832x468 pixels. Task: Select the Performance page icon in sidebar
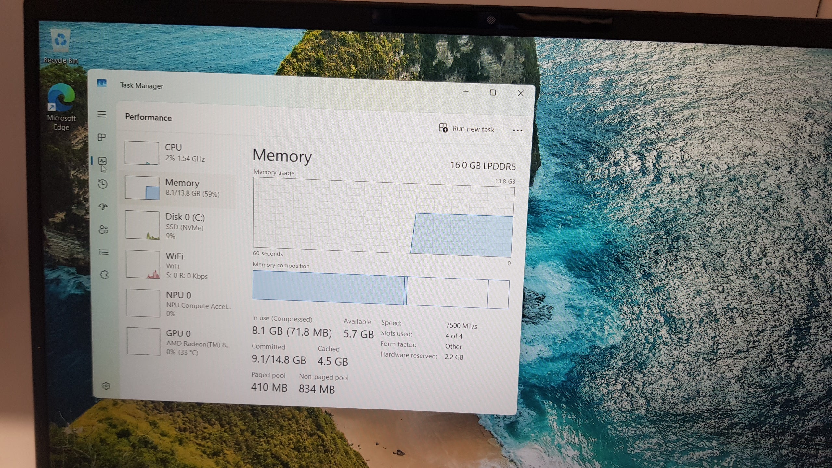pyautogui.click(x=102, y=161)
